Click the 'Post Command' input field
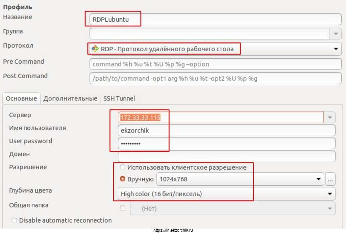346x233 pixels. point(215,79)
